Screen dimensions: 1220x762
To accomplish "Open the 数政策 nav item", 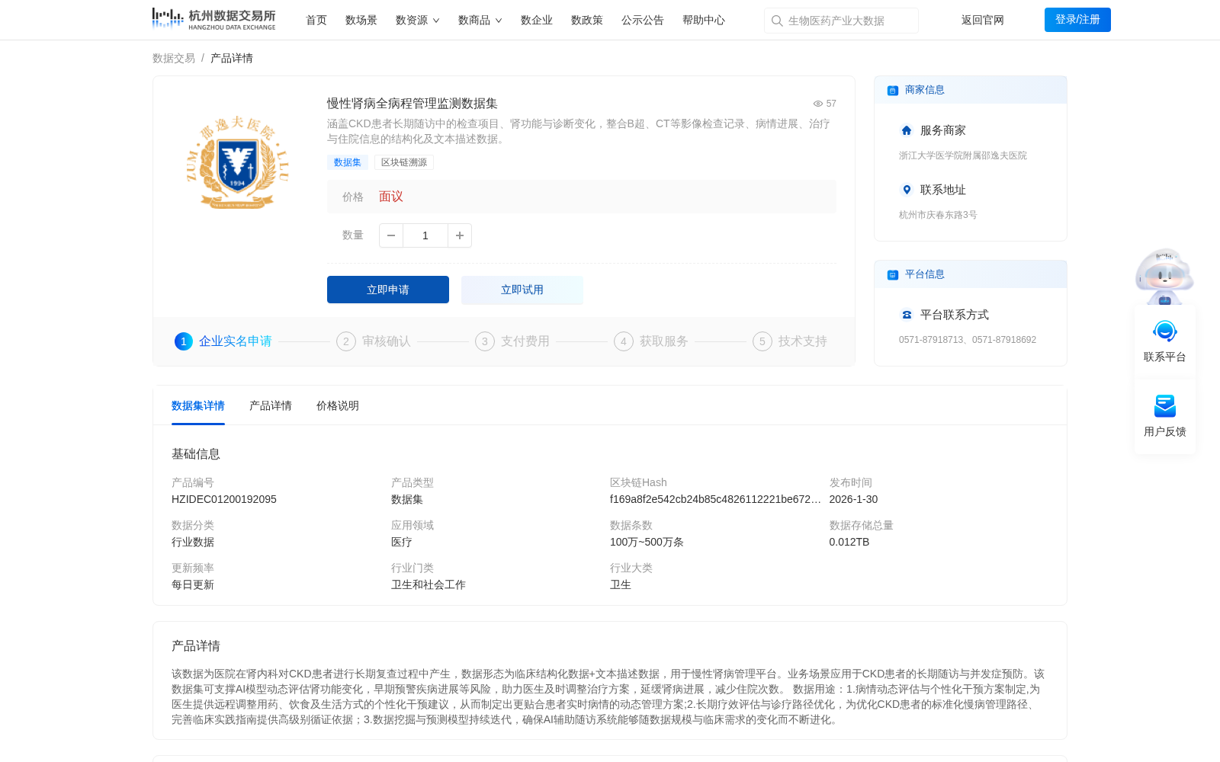I will point(587,21).
